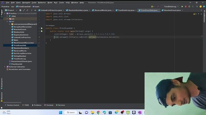This screenshot has height=115, width=206.
Task: Open the Chat app on the taskbar
Action: click(87, 112)
